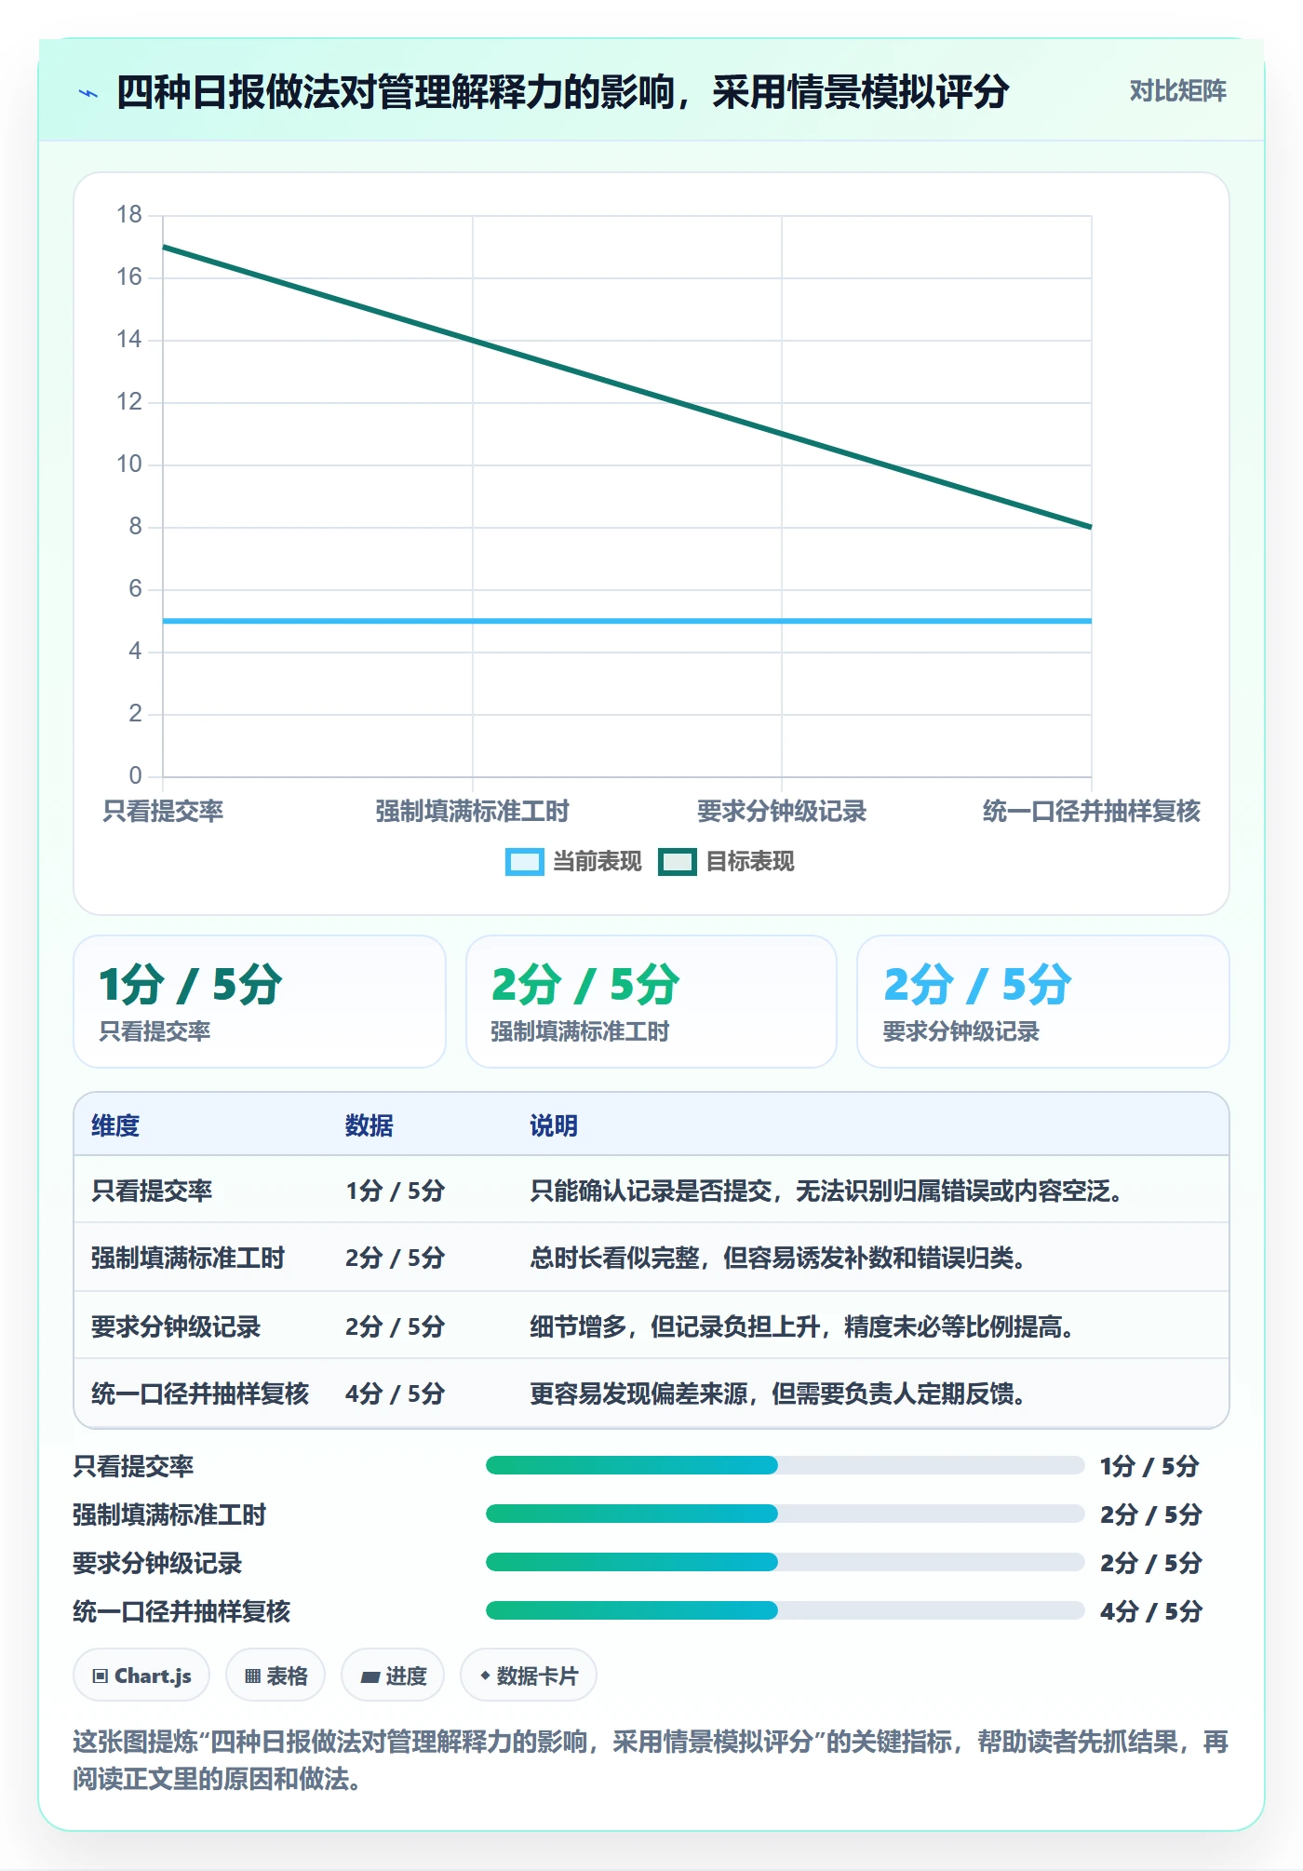Click the 数据 column header
The image size is (1303, 1871).
(x=369, y=1125)
